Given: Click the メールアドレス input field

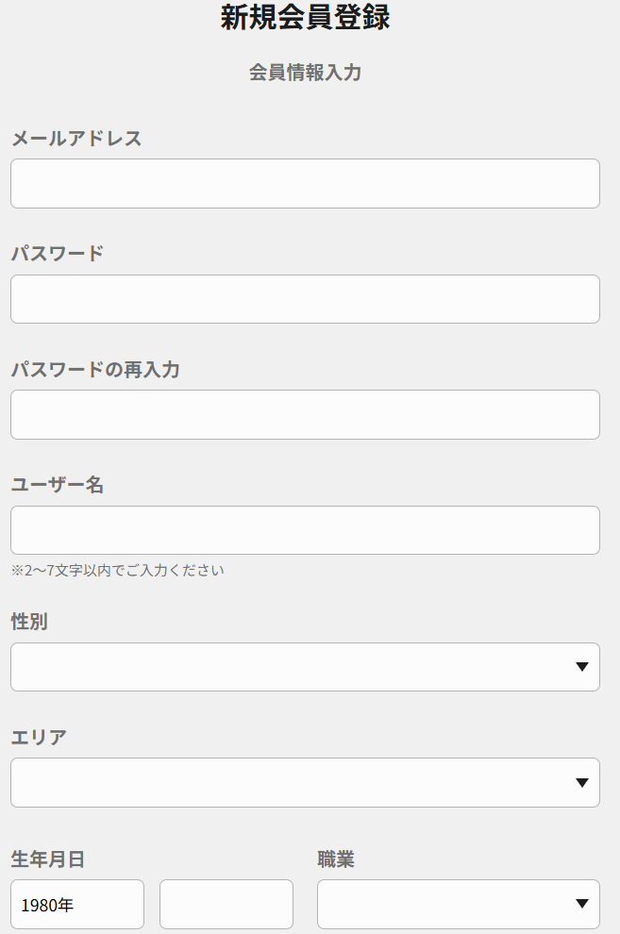Looking at the screenshot, I should (x=305, y=183).
